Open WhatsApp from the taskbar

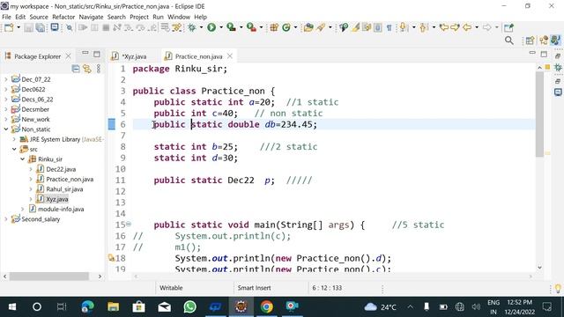pos(190,307)
